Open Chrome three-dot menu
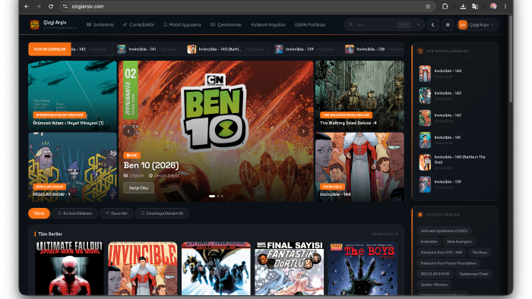 (505, 6)
